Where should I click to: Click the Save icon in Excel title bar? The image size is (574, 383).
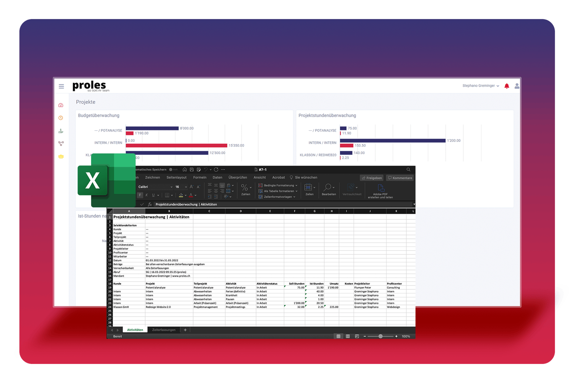coord(192,169)
